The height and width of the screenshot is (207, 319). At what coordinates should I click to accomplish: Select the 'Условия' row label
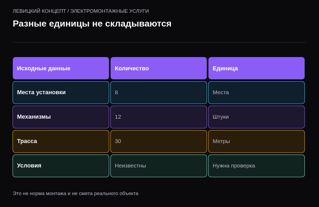coord(61,166)
